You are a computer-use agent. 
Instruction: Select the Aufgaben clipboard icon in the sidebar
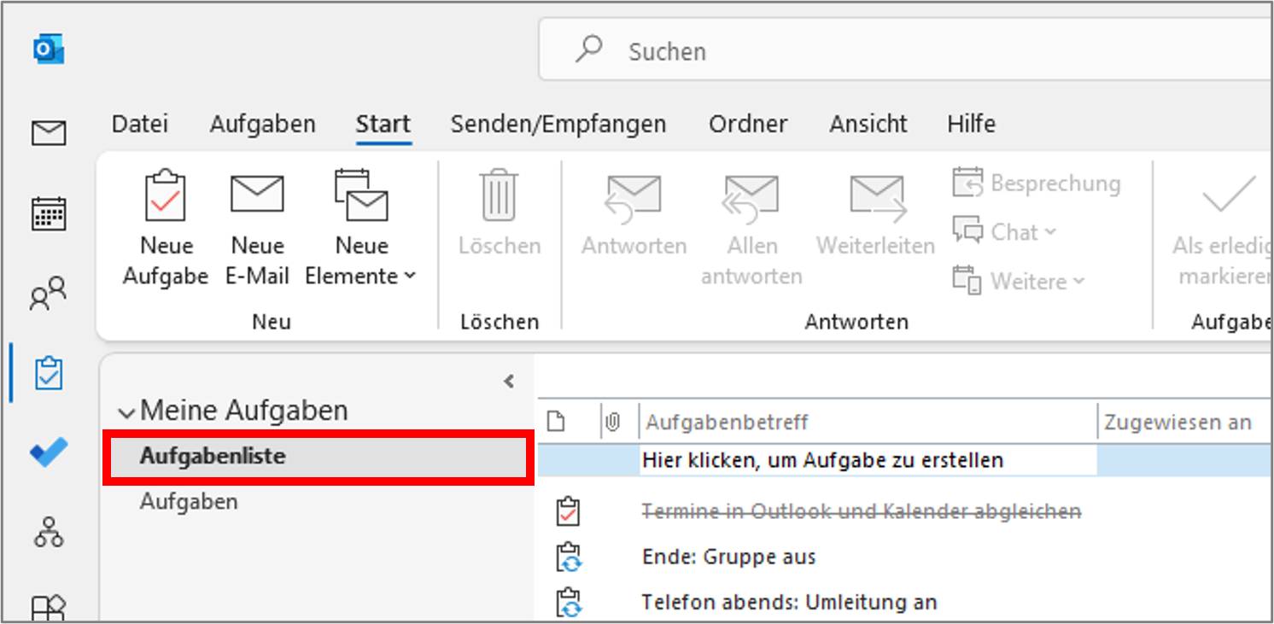point(49,373)
